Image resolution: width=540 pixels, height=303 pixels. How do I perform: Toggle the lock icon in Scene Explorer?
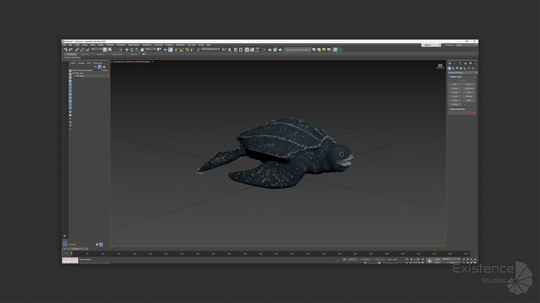click(104, 67)
